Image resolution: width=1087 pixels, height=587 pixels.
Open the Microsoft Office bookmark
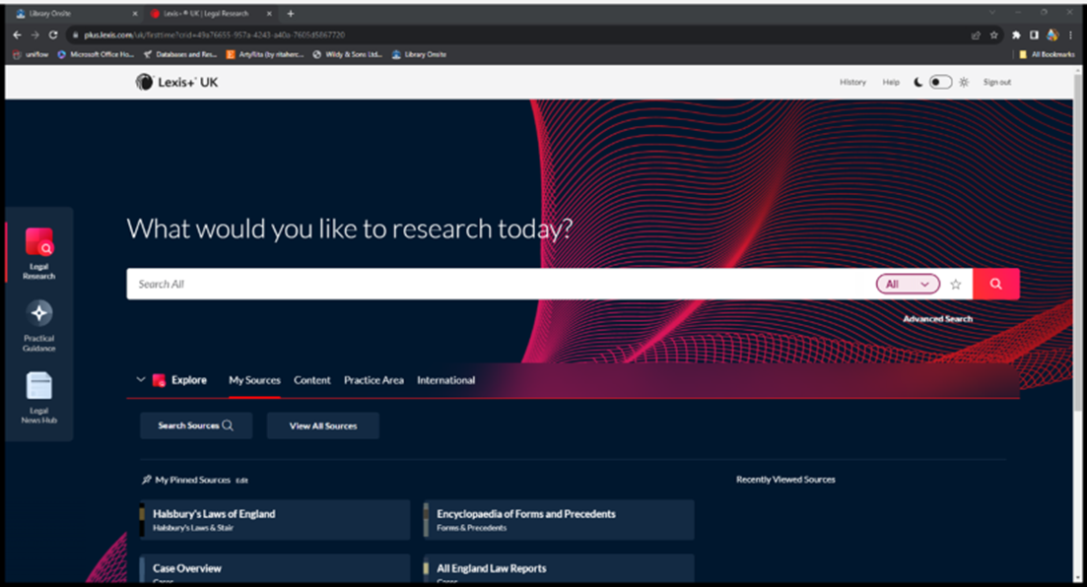point(96,54)
